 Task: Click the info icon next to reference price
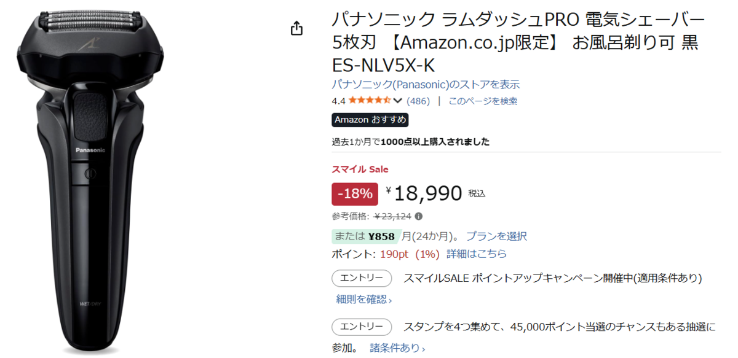point(419,216)
